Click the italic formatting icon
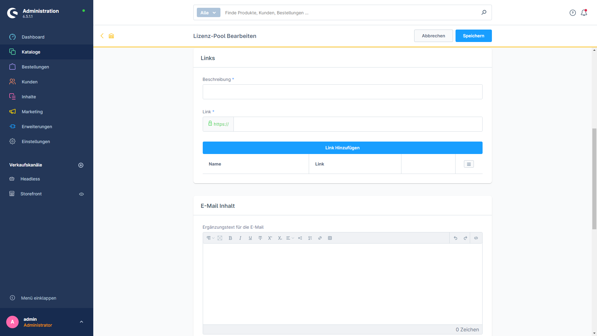This screenshot has height=336, width=597. coord(240,238)
